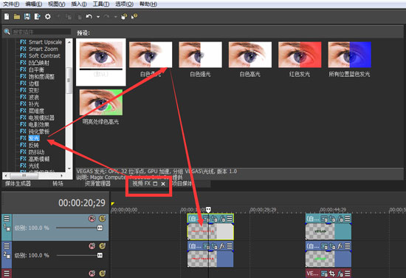The image size is (406, 278).
Task: Open the 选项(O) menu
Action: tap(124, 4)
